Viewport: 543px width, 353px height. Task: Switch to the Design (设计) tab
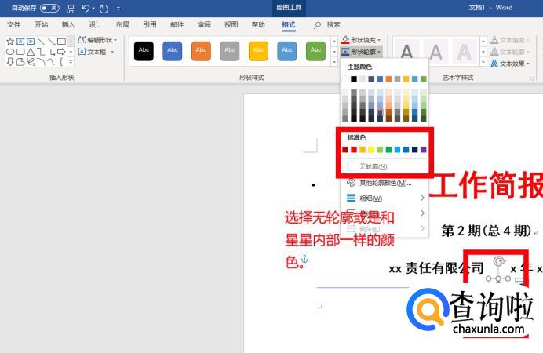(95, 24)
